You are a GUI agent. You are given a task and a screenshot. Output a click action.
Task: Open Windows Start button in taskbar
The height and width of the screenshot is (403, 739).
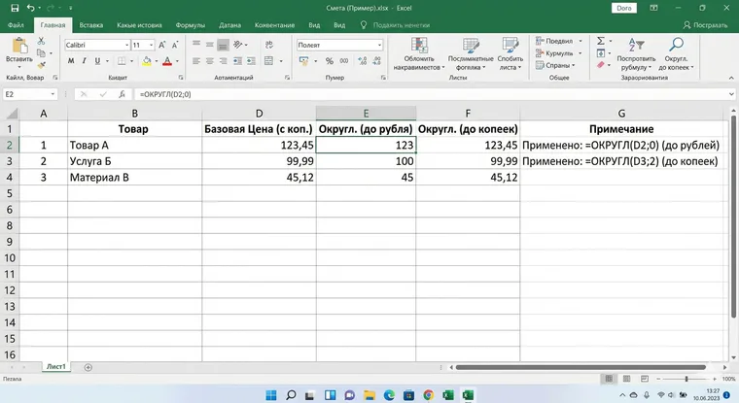pyautogui.click(x=271, y=394)
